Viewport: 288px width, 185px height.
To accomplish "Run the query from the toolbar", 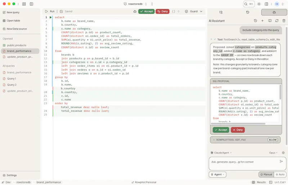I will pos(50,12).
